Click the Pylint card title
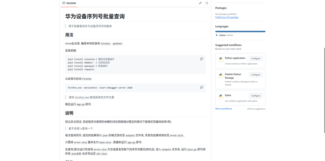325x161 pixels. tap(228, 96)
